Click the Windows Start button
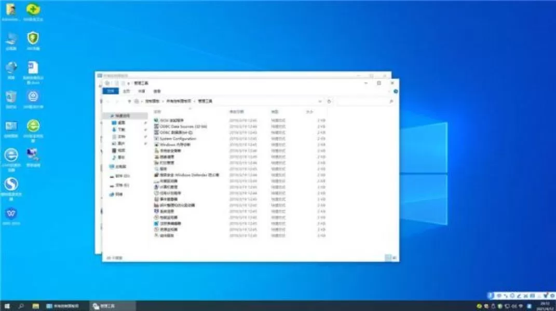This screenshot has height=311, width=556. point(7,306)
